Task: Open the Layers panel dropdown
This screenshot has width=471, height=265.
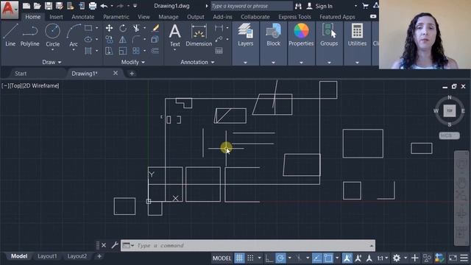Action: [245, 63]
